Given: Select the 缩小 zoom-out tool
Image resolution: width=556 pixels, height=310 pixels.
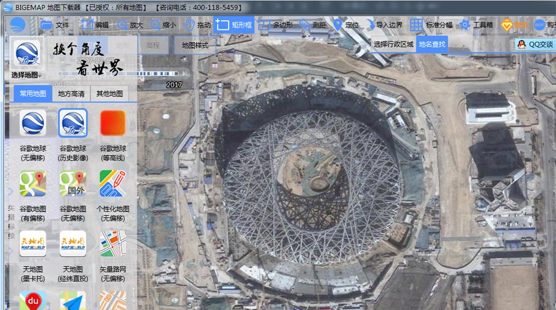Looking at the screenshot, I should (x=163, y=25).
